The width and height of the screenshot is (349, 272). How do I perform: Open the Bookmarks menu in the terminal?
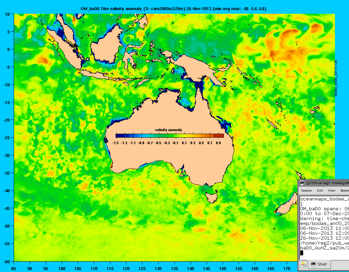(x=344, y=191)
